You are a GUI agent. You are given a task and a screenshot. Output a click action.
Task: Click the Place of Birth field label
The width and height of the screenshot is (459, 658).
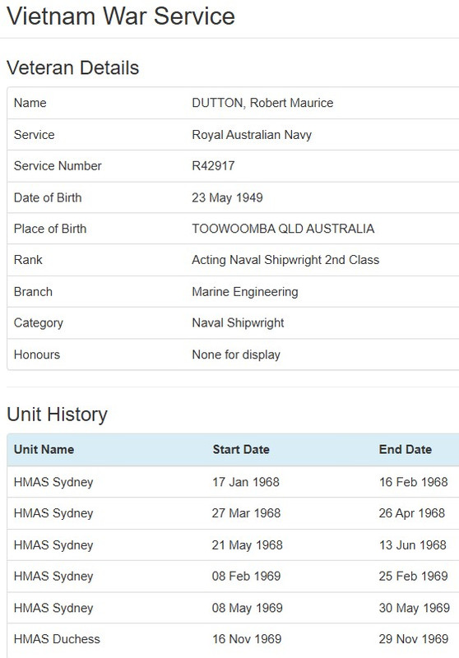tap(50, 229)
